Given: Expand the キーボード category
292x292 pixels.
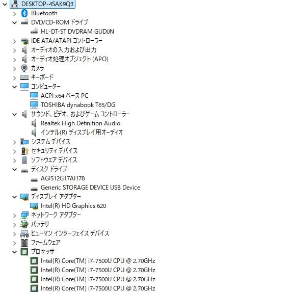Looking at the screenshot, I should click(15, 78).
